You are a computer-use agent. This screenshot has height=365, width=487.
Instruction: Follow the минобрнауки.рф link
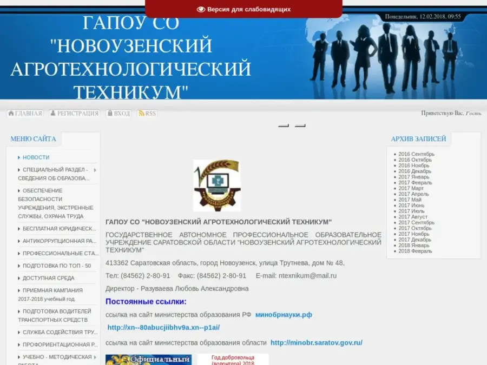pyautogui.click(x=284, y=315)
